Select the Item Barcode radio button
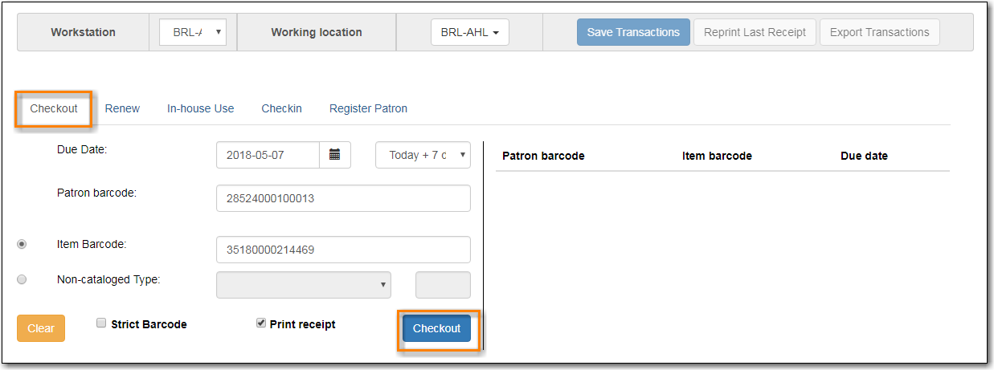The image size is (994, 370). coord(22,244)
